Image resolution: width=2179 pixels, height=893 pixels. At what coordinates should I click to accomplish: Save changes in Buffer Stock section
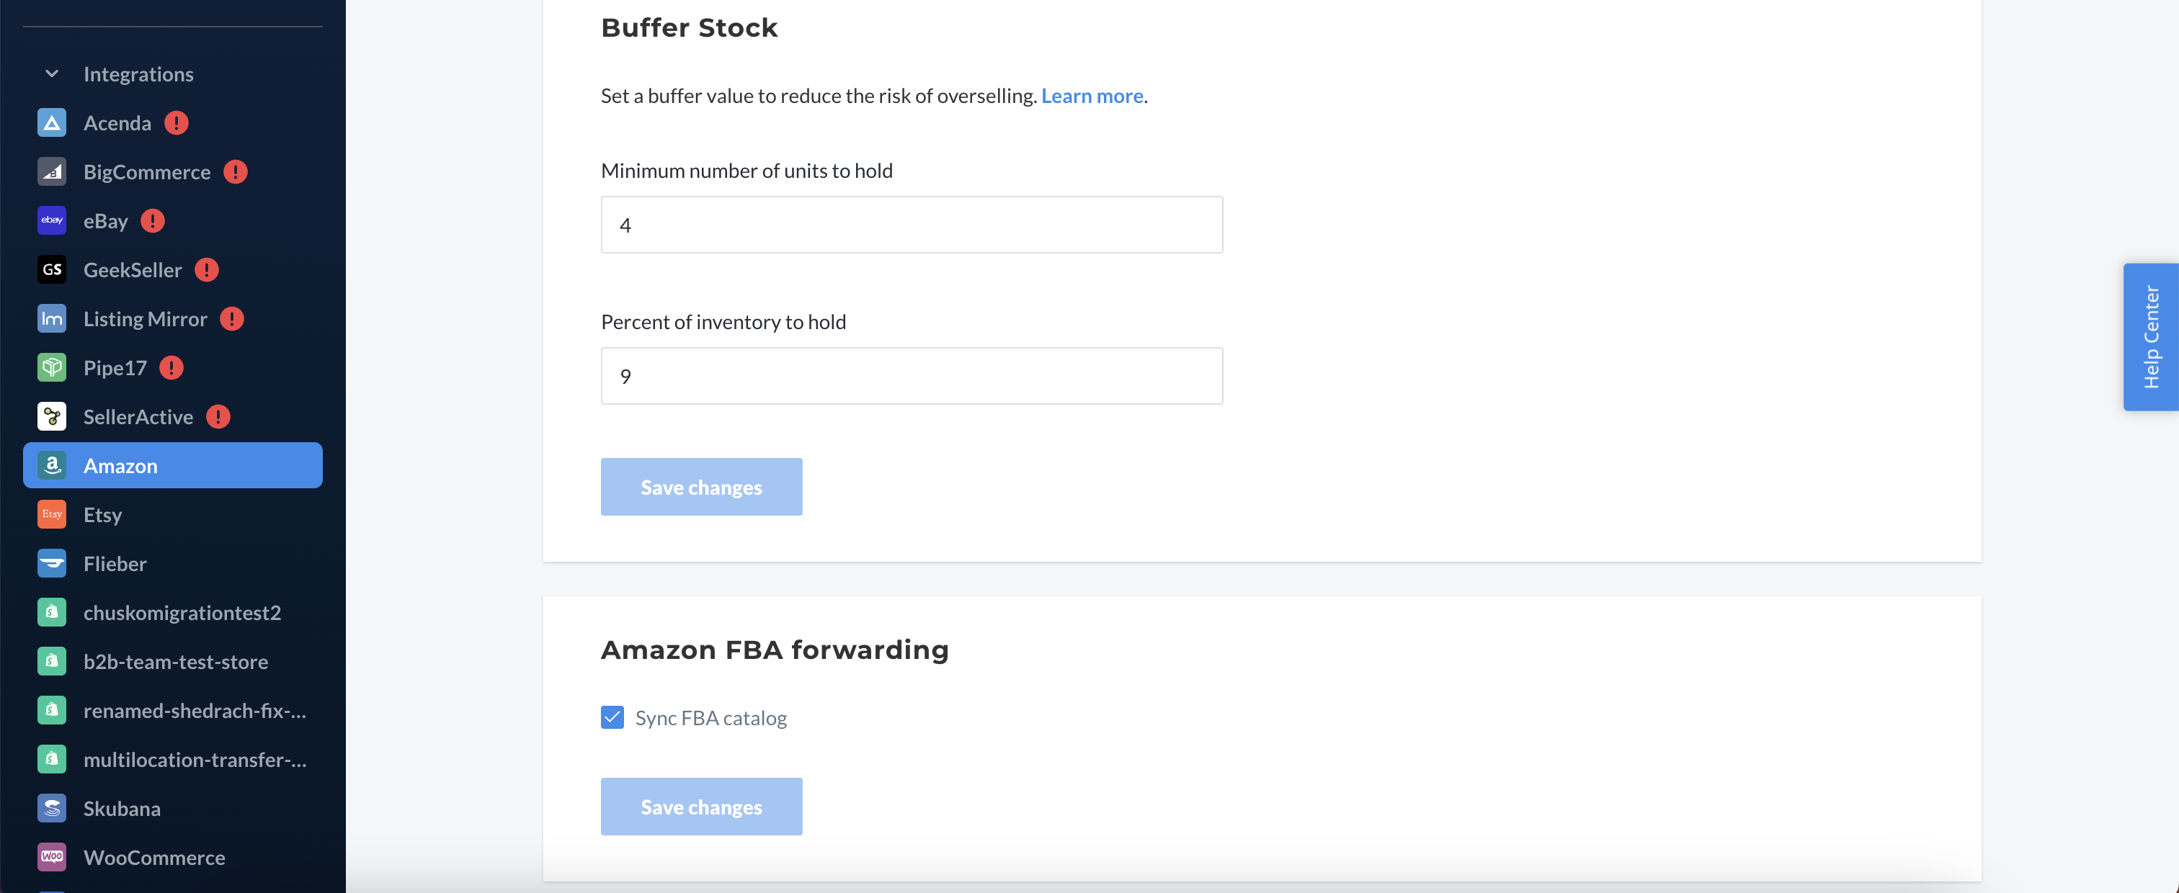[701, 487]
